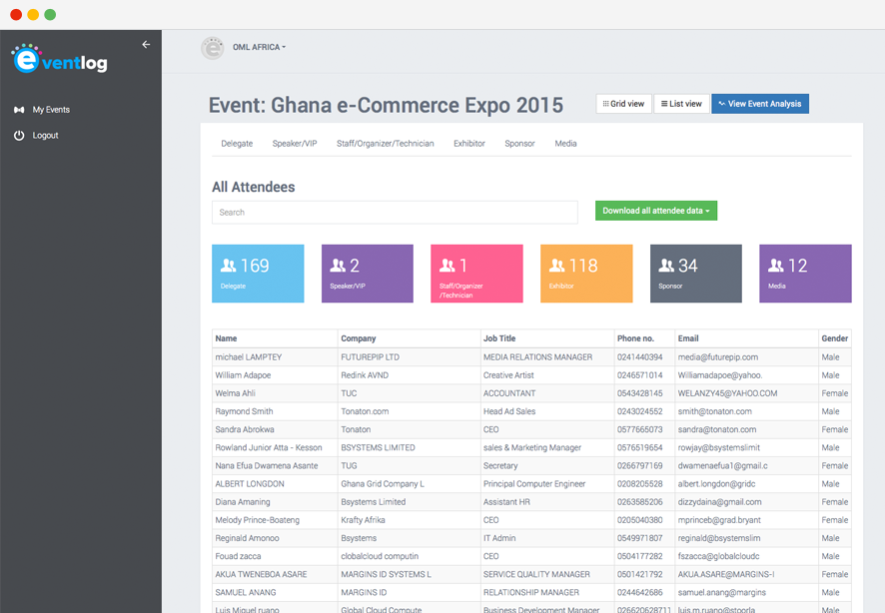Viewport: 885px width, 613px height.
Task: Select attendee Melody Prince-Boateng
Action: [x=258, y=520]
